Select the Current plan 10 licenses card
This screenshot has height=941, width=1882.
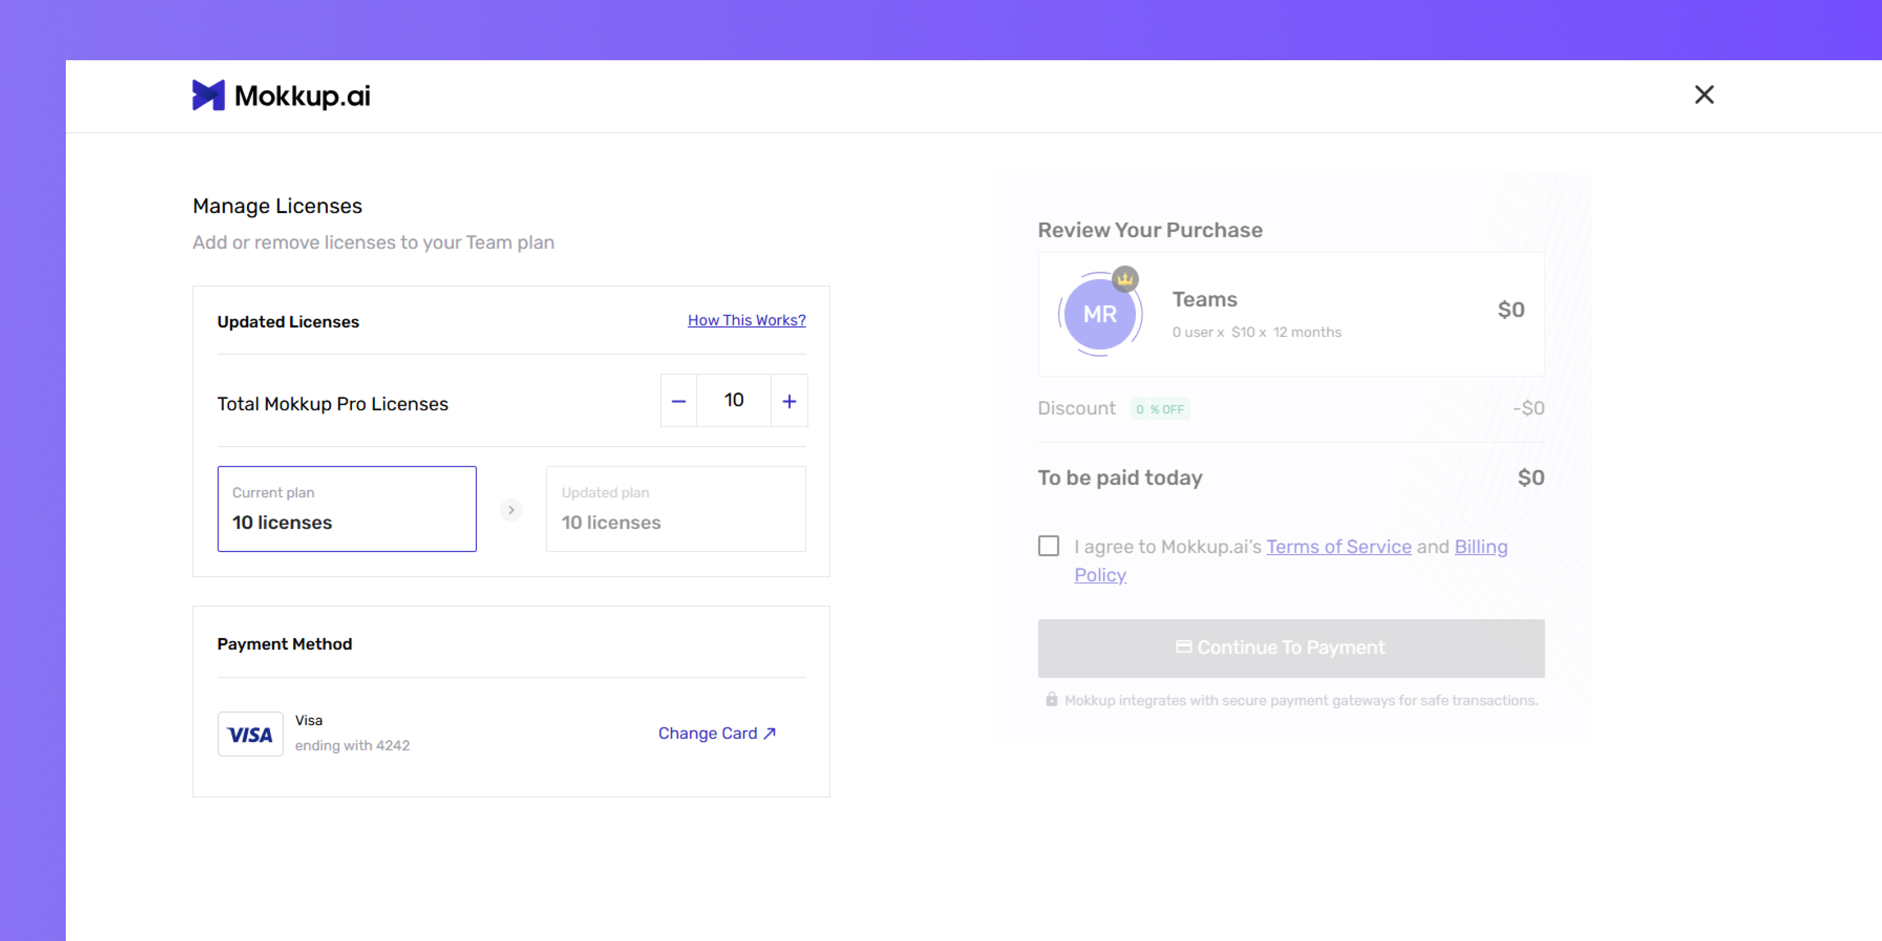pyautogui.click(x=347, y=509)
